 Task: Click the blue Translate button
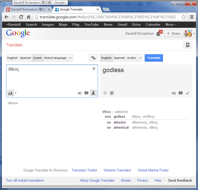click(154, 58)
